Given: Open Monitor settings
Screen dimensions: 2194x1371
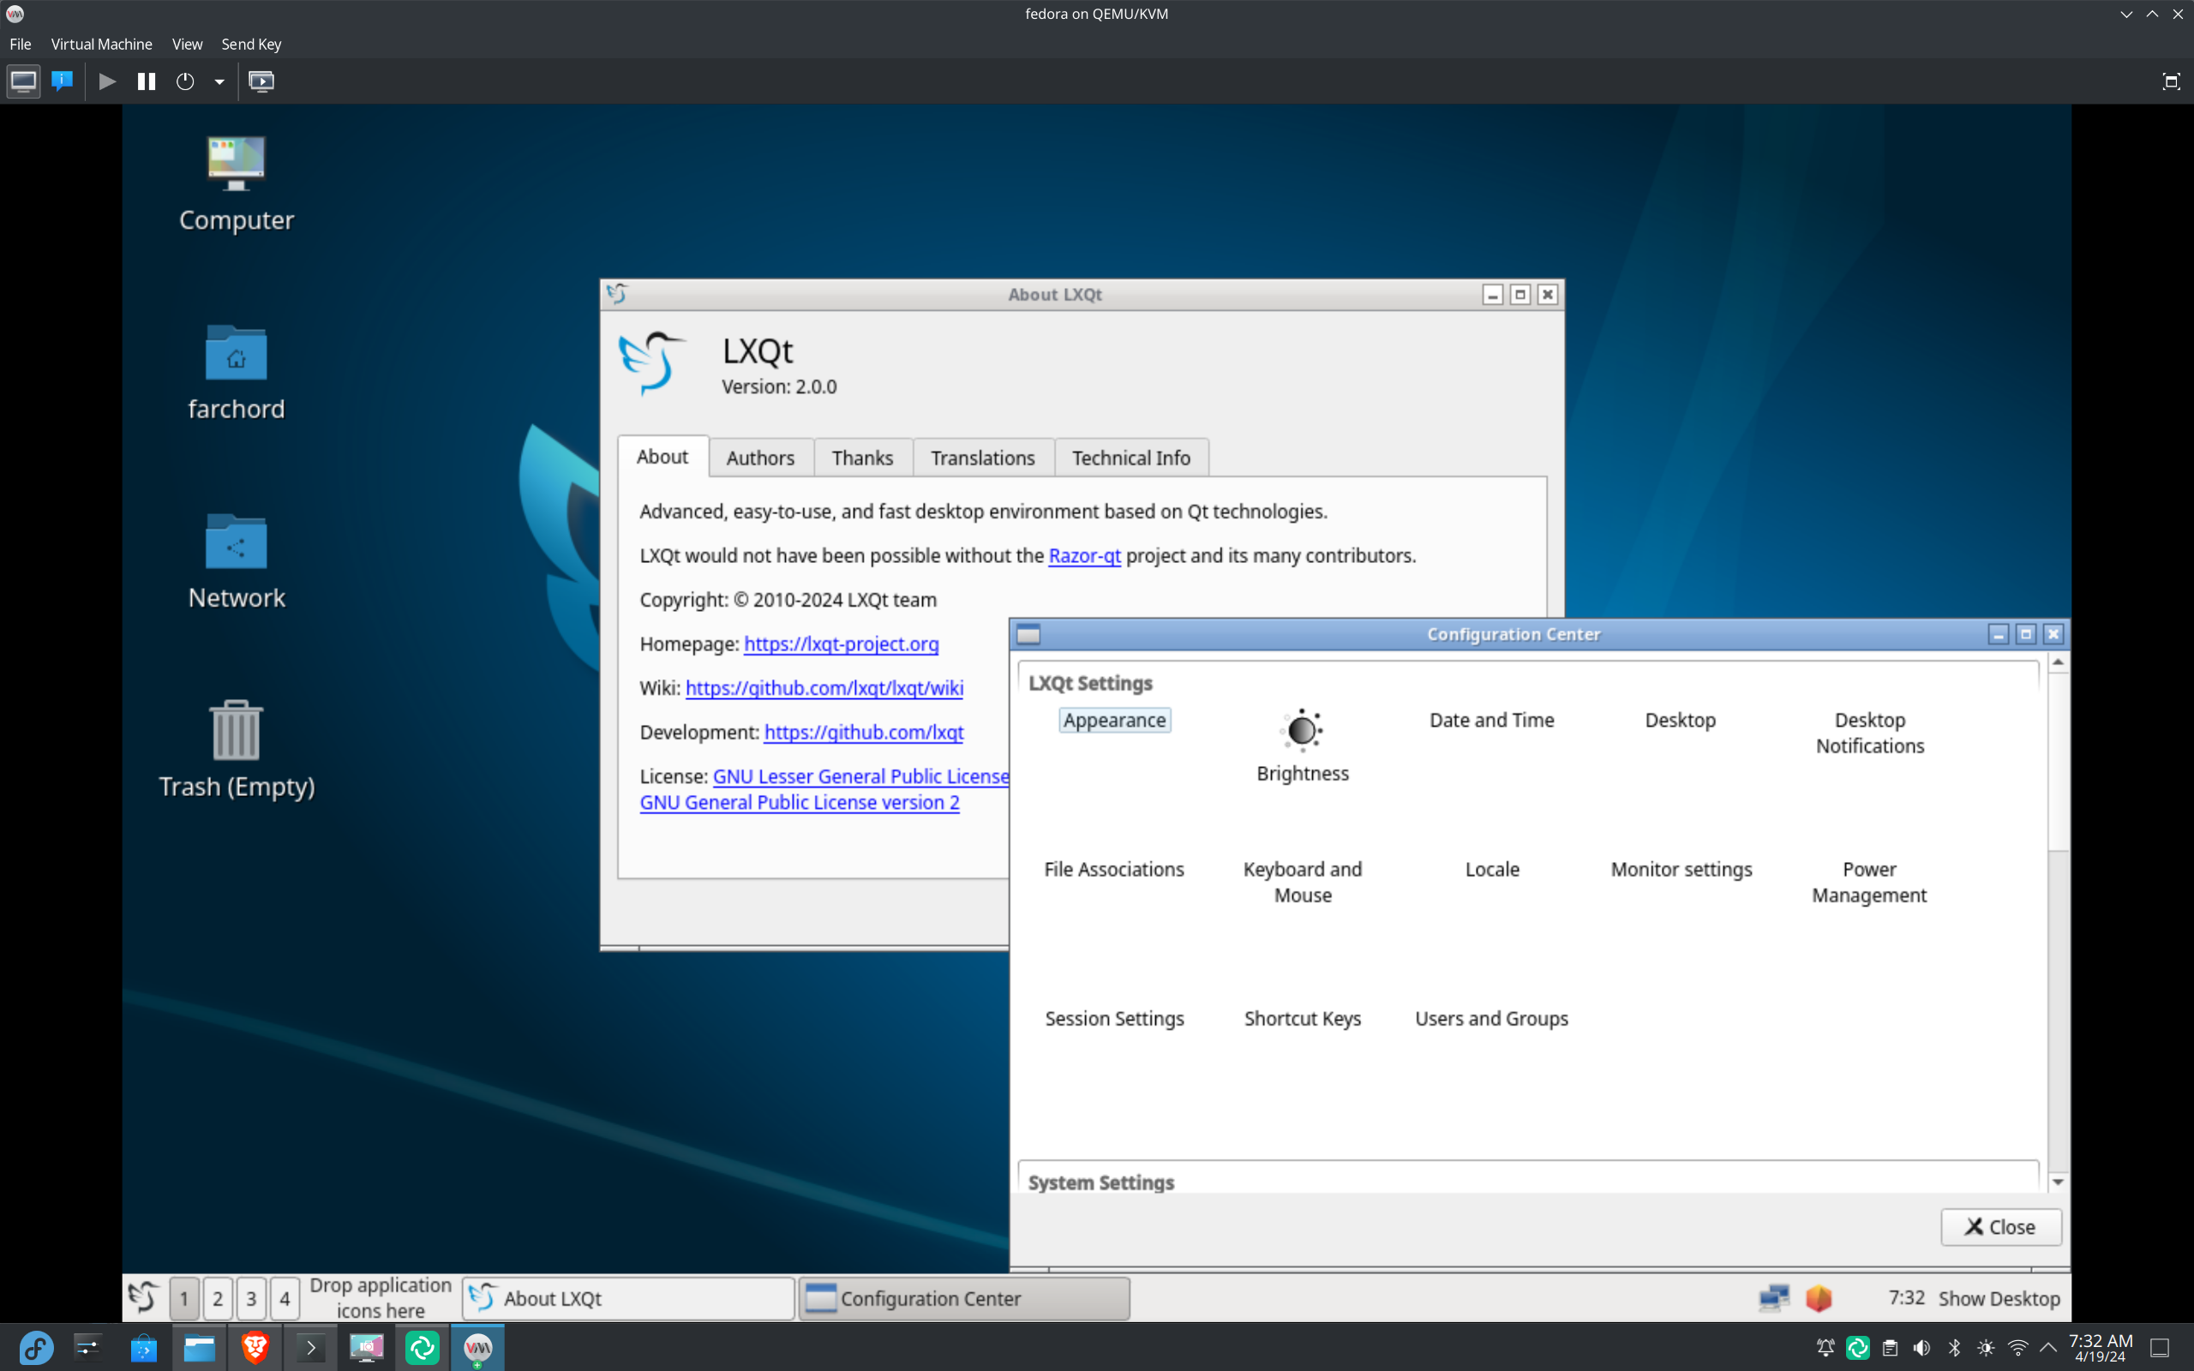Looking at the screenshot, I should point(1681,870).
